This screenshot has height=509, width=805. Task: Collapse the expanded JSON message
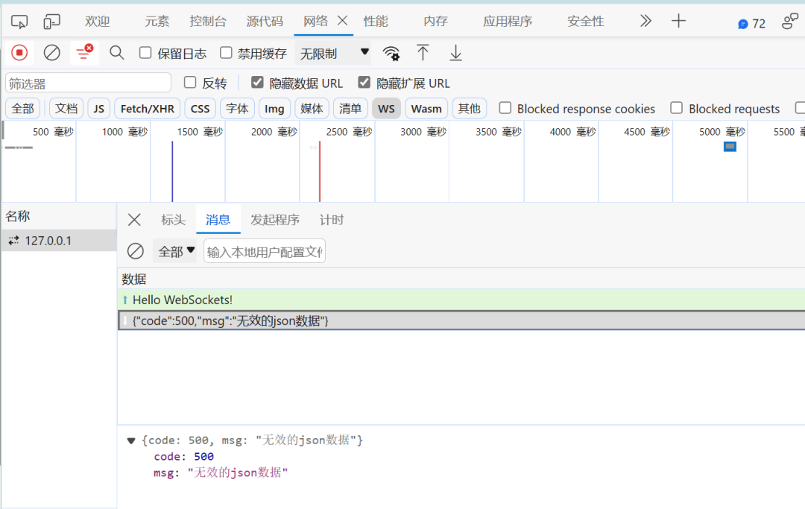[131, 440]
